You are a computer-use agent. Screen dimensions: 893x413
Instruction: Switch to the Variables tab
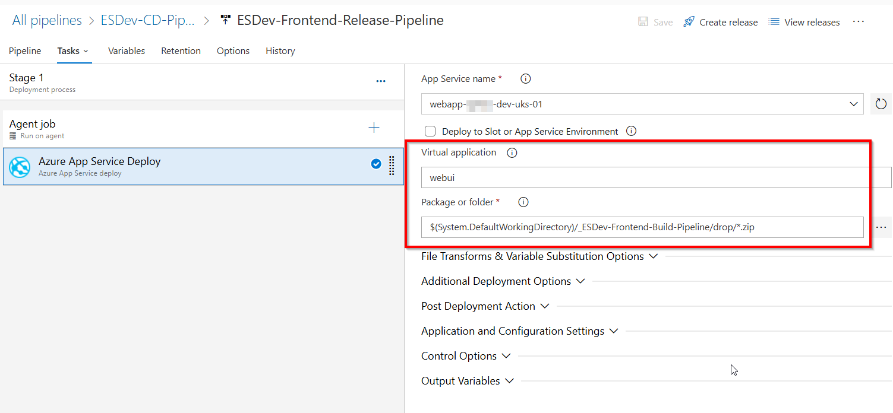point(127,51)
